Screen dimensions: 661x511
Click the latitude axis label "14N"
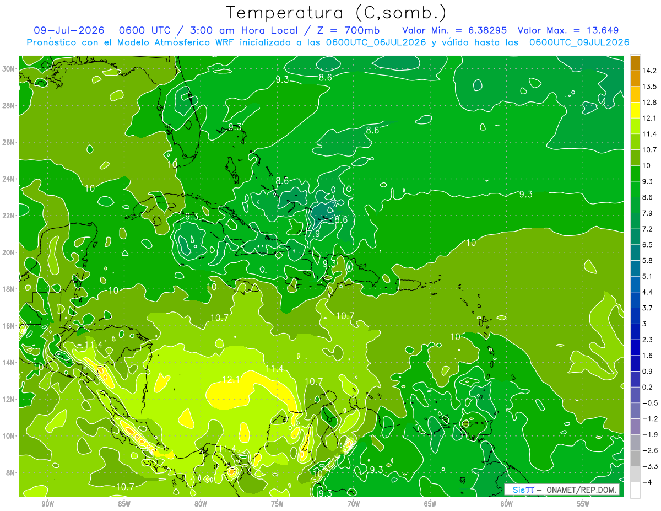tap(9, 362)
